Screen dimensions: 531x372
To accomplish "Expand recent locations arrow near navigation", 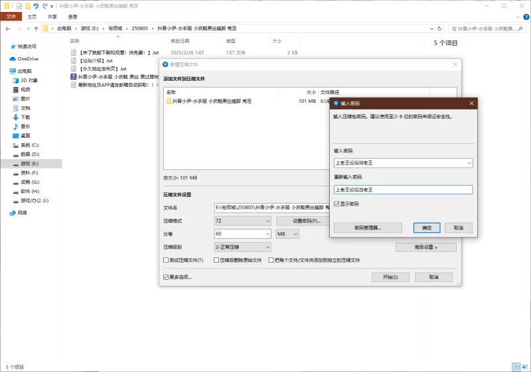I will pyautogui.click(x=28, y=29).
